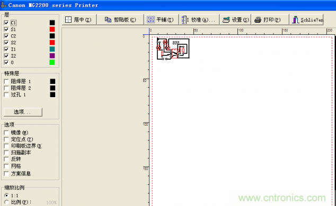Click the 打印 print icon
Screen dimensions: 336x206
[258, 20]
